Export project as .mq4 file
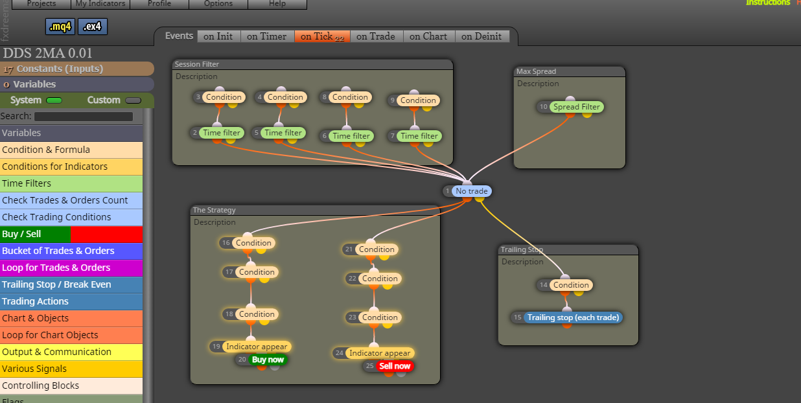Screen dimensions: 801x403 tap(60, 27)
